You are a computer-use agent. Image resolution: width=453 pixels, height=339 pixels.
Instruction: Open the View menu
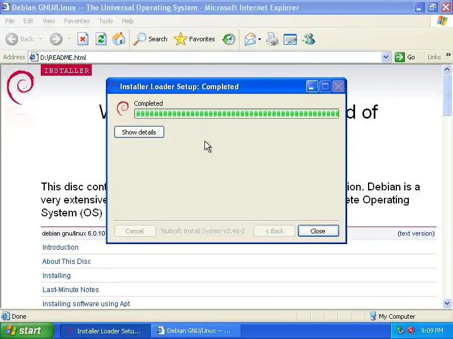(49, 21)
